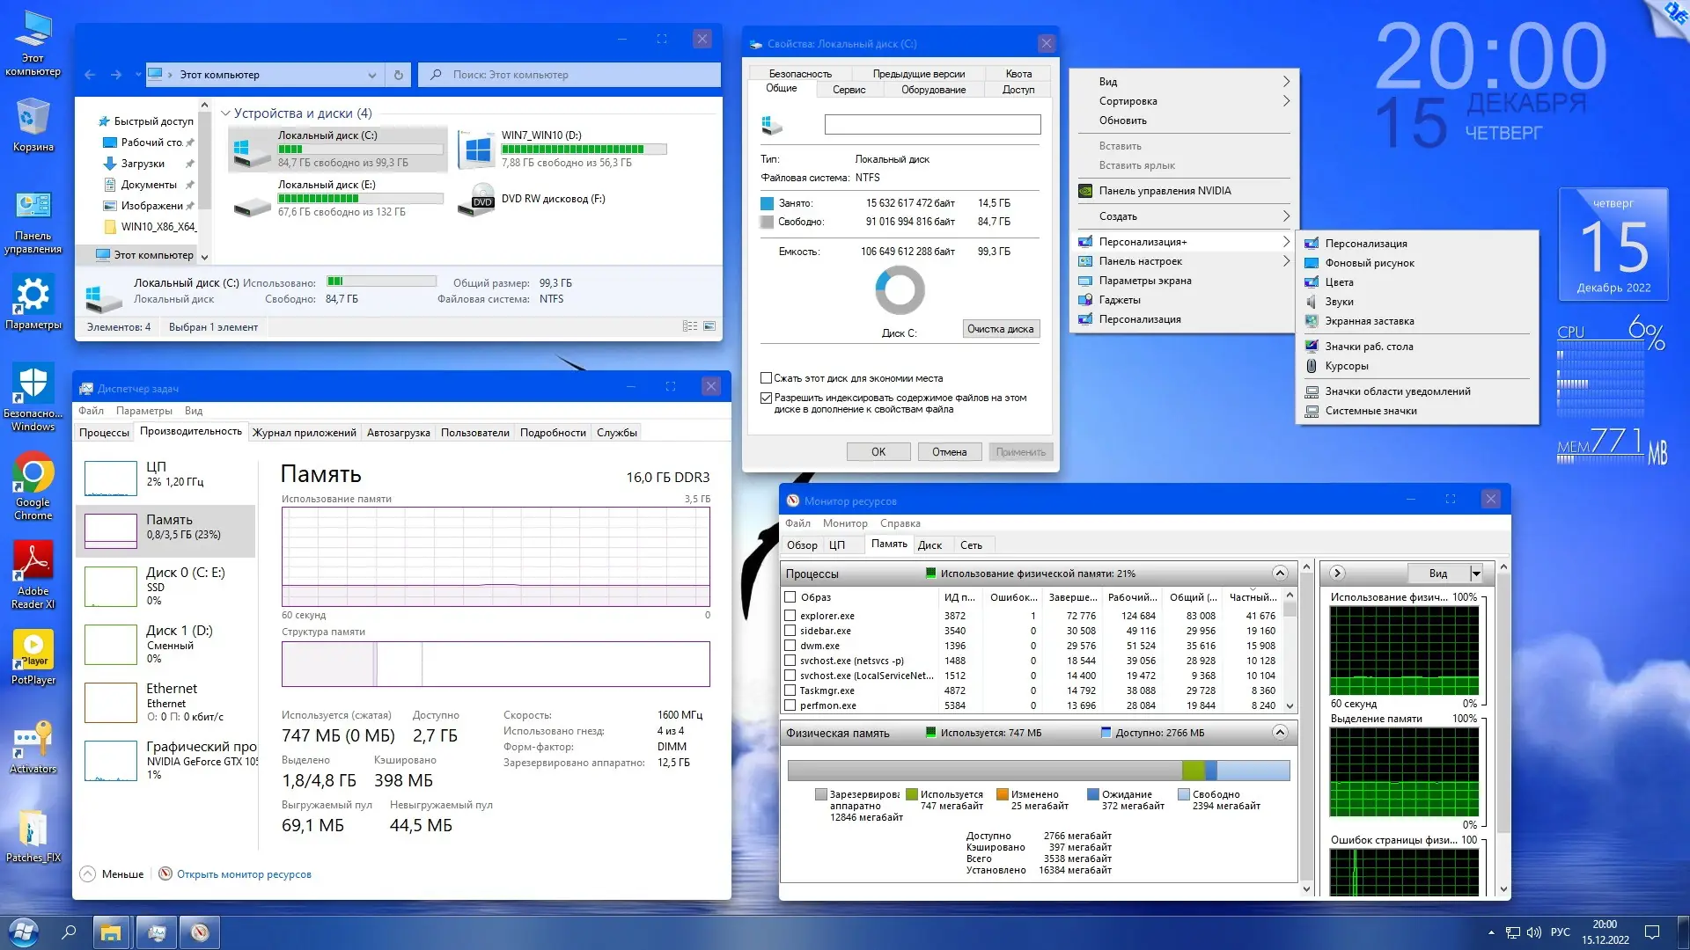Image resolution: width=1690 pixels, height=950 pixels.
Task: Select NVIDIA Control Panel in context menu
Action: (x=1165, y=191)
